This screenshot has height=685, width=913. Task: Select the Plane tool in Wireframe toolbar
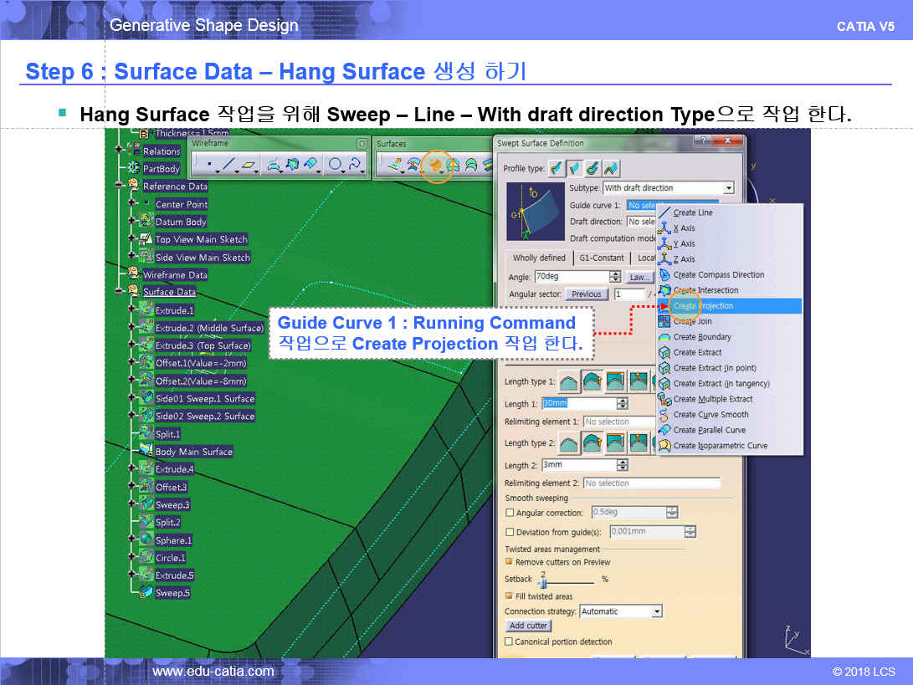[249, 165]
